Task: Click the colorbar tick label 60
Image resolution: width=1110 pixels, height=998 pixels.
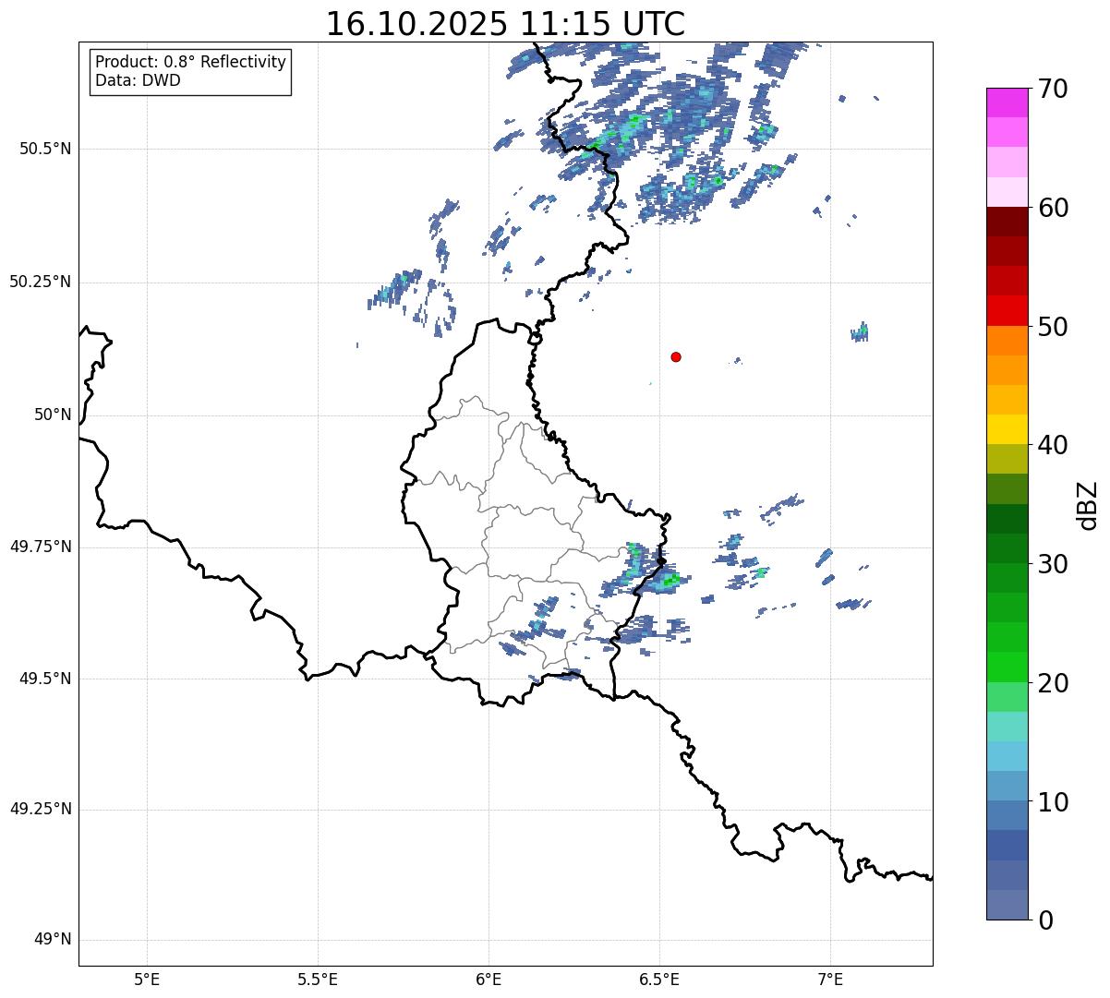Action: click(x=1055, y=209)
